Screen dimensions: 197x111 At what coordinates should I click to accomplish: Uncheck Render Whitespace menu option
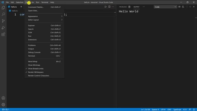point(44,72)
